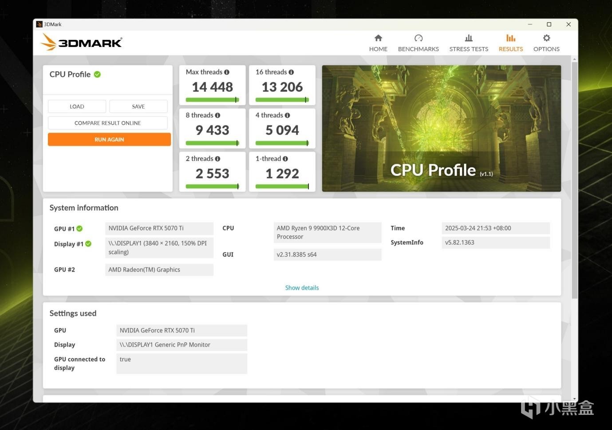This screenshot has height=430, width=612.
Task: Click the GPU connected to display true value
Action: point(182,364)
